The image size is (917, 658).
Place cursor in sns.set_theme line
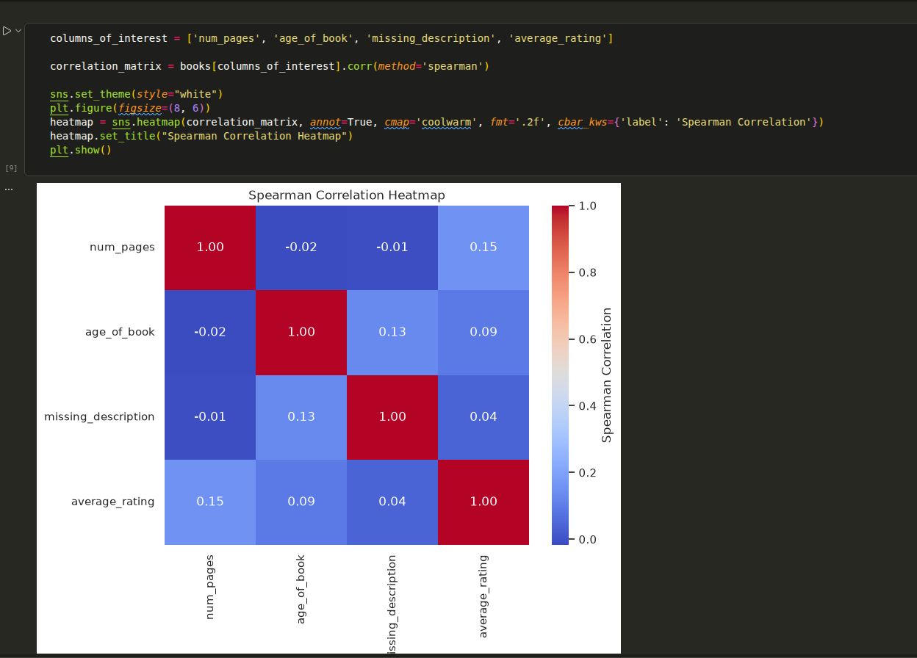[x=136, y=94]
